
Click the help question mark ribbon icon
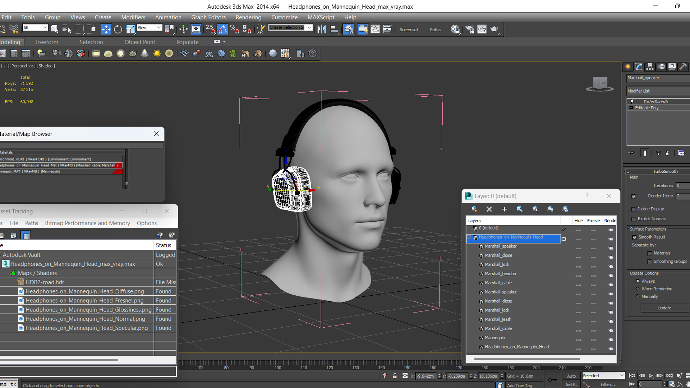pos(313,54)
